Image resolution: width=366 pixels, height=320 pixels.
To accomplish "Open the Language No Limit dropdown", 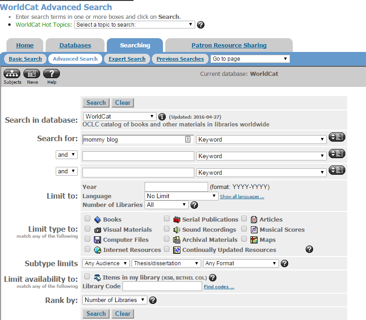I will tap(181, 196).
